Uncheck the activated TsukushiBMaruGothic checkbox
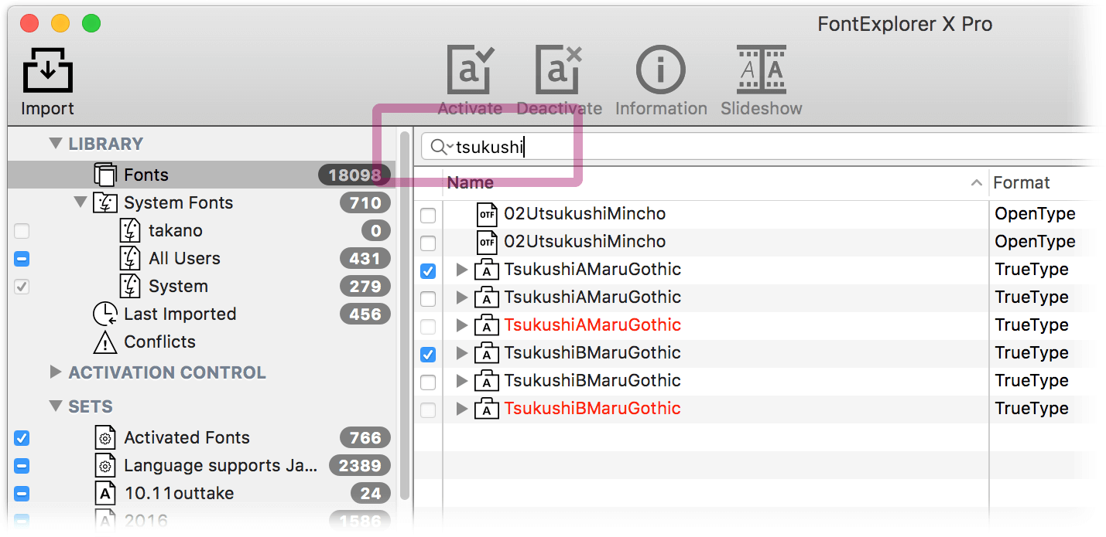The height and width of the screenshot is (537, 1106). (x=428, y=355)
